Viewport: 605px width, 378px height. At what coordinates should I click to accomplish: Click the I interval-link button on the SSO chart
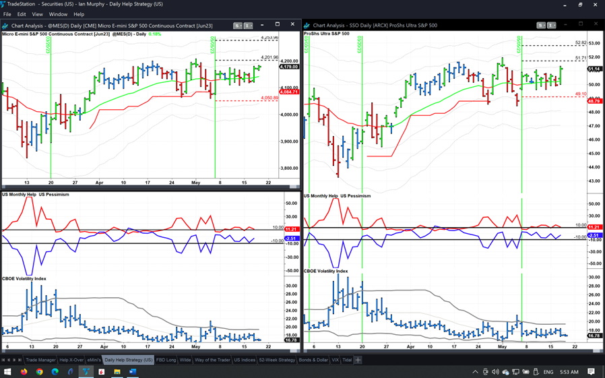pyautogui.click(x=550, y=26)
